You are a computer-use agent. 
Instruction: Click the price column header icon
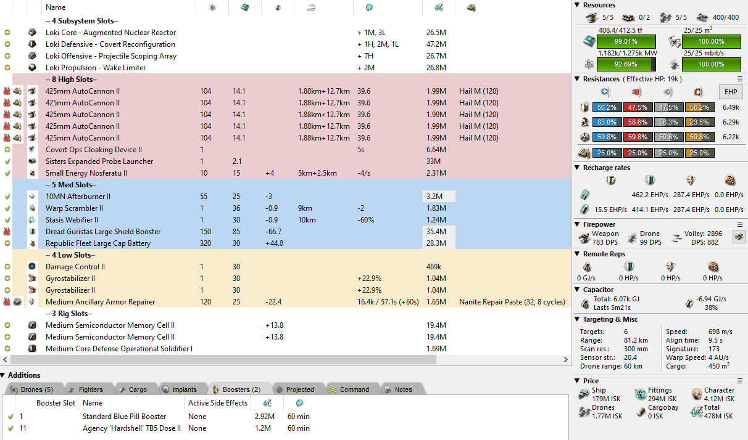[x=438, y=7]
